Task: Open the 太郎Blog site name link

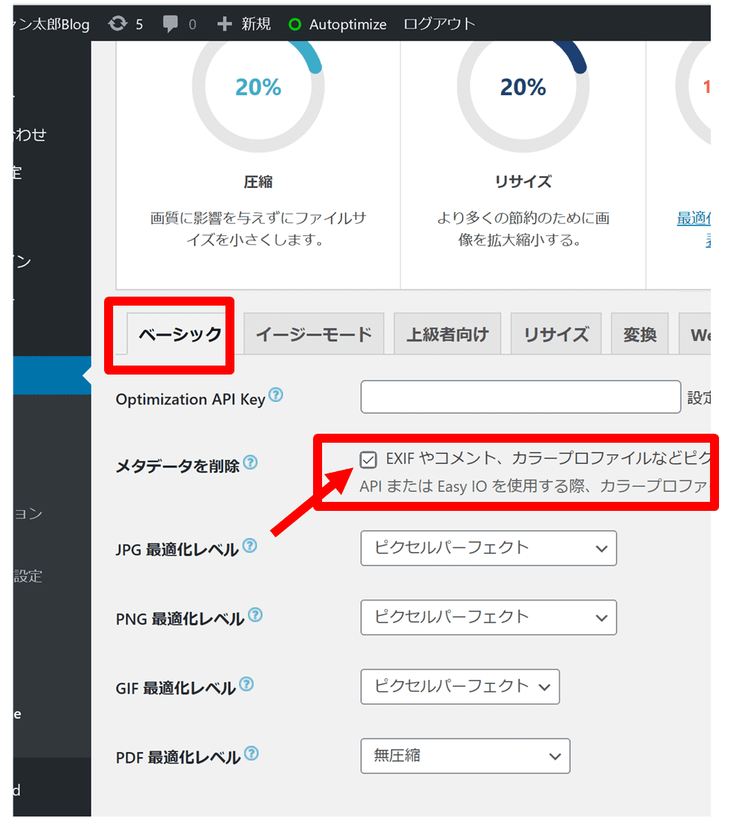Action: coord(52,25)
